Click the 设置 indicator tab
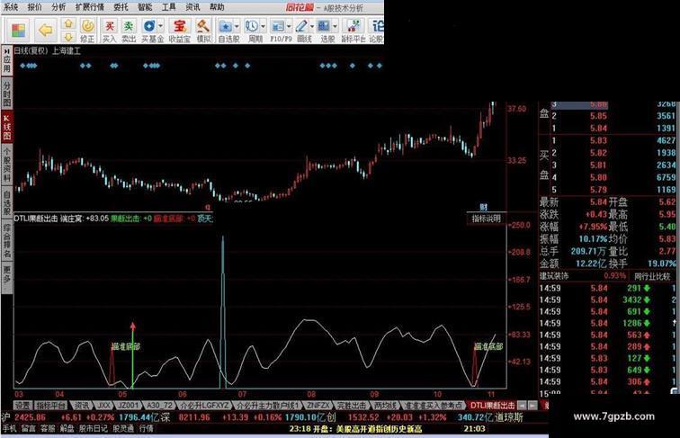 (22, 405)
